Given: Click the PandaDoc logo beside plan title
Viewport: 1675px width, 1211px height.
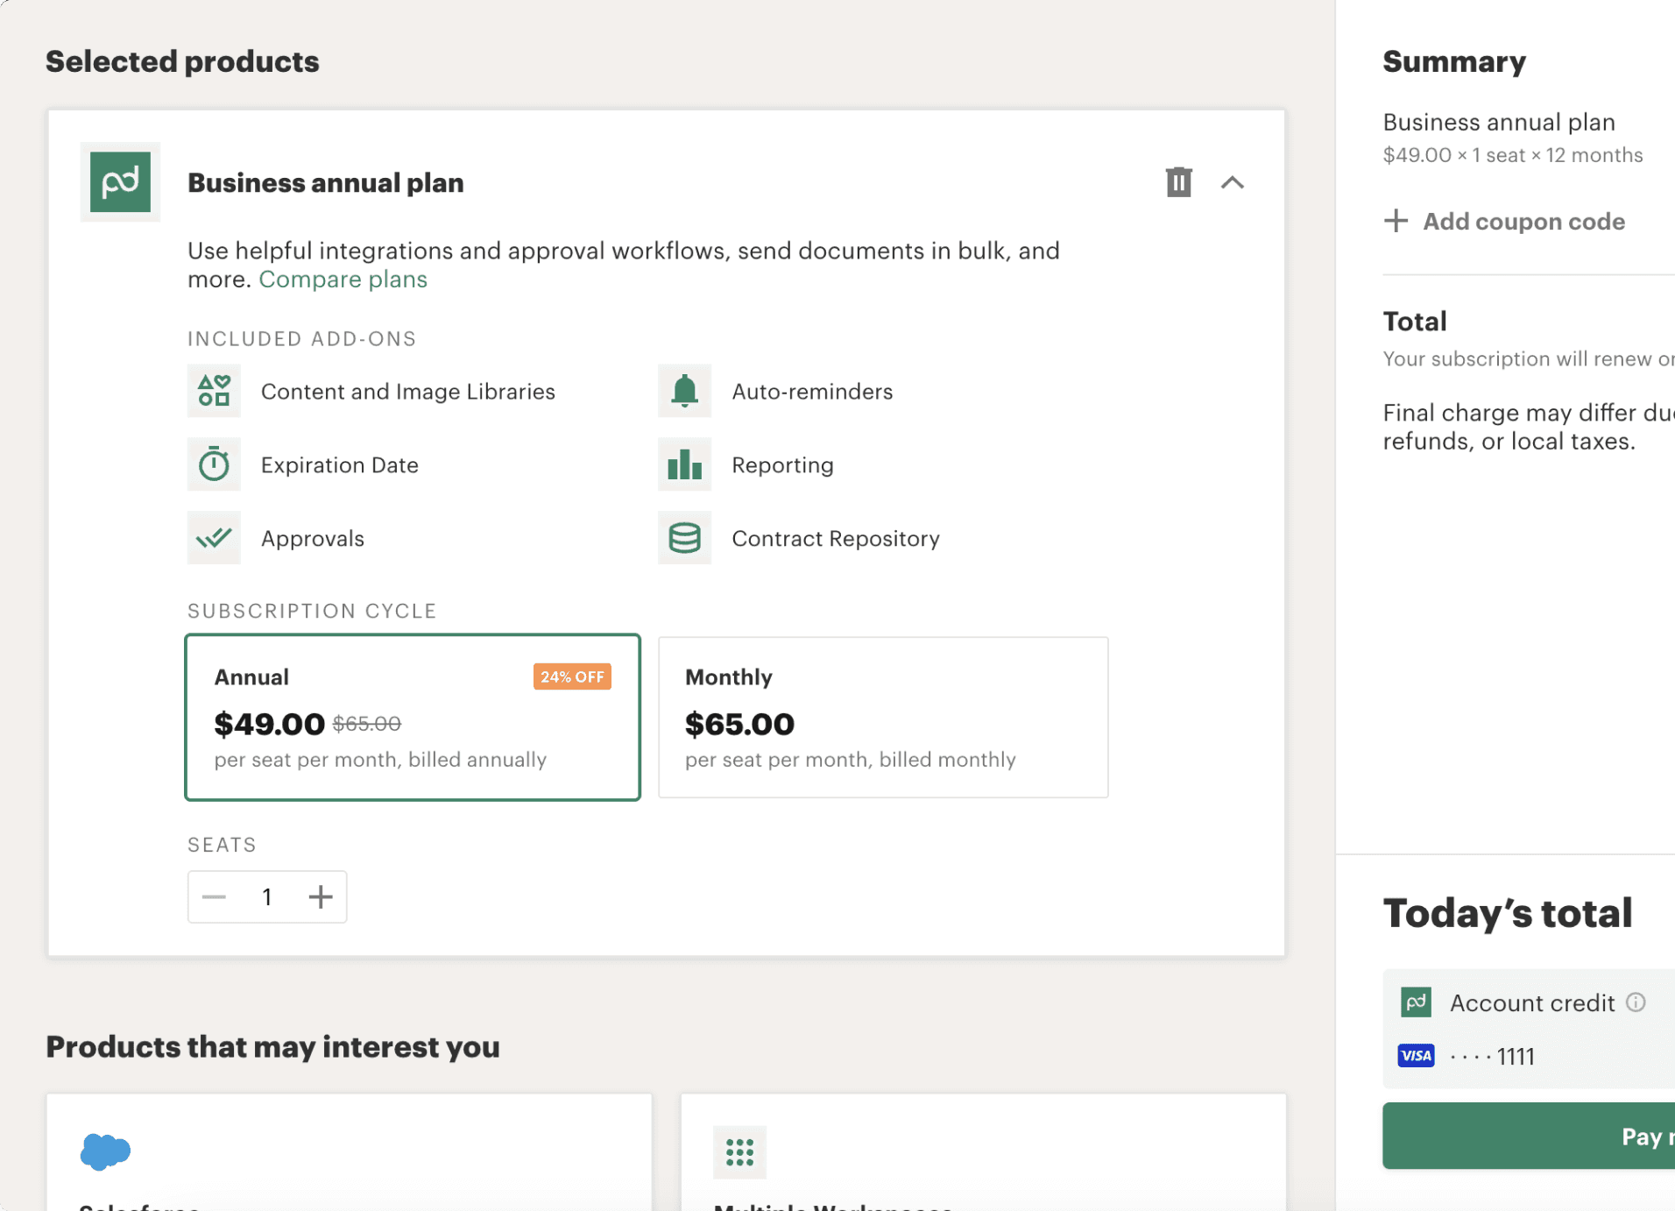Looking at the screenshot, I should [120, 182].
